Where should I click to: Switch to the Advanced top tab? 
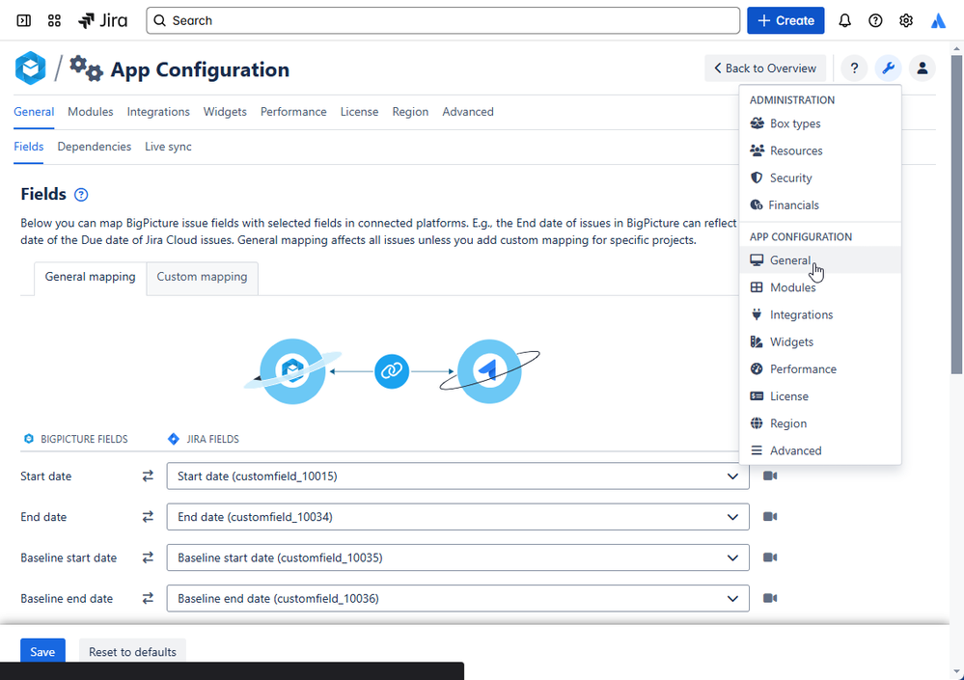click(x=468, y=112)
